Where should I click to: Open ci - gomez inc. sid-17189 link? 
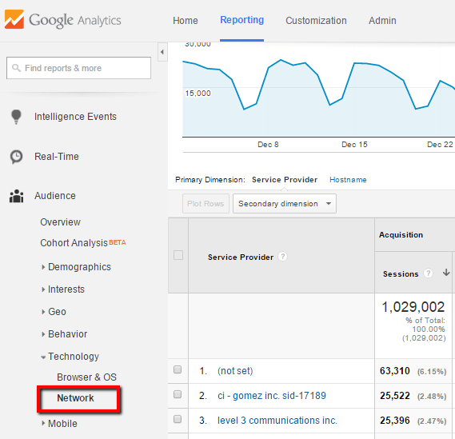[272, 396]
